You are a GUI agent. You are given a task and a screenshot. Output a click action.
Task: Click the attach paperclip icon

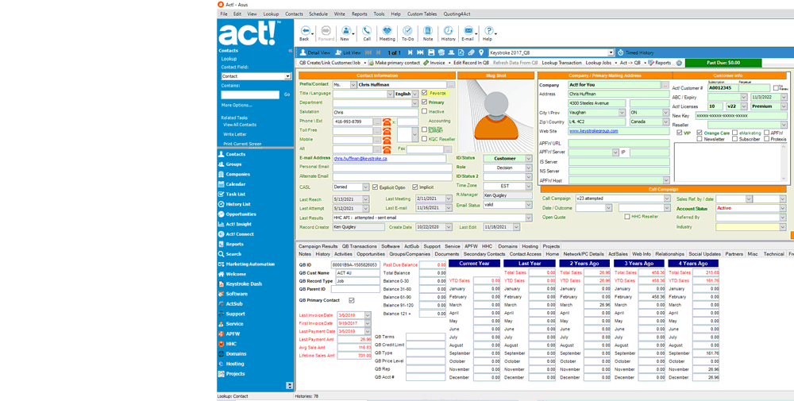pos(471,52)
